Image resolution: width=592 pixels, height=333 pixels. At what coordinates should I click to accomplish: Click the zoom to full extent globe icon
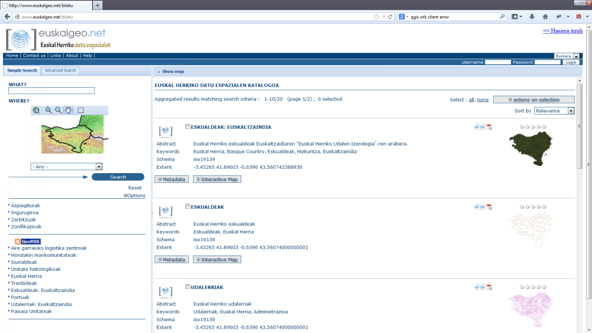point(36,111)
